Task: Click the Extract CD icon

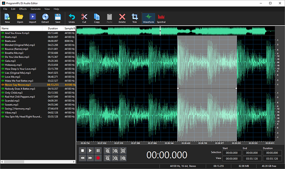Action: click(x=45, y=18)
